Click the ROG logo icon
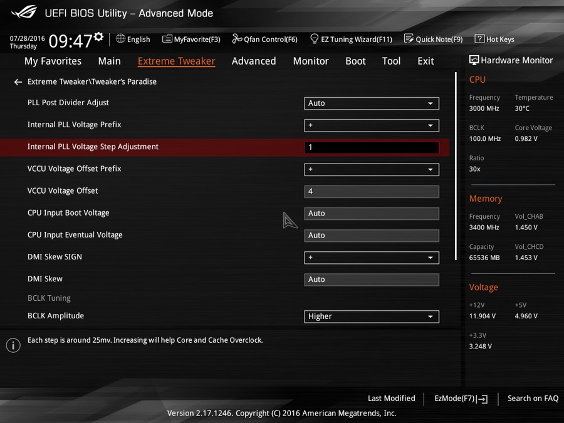Screen dimensions: 564x423 (24, 12)
